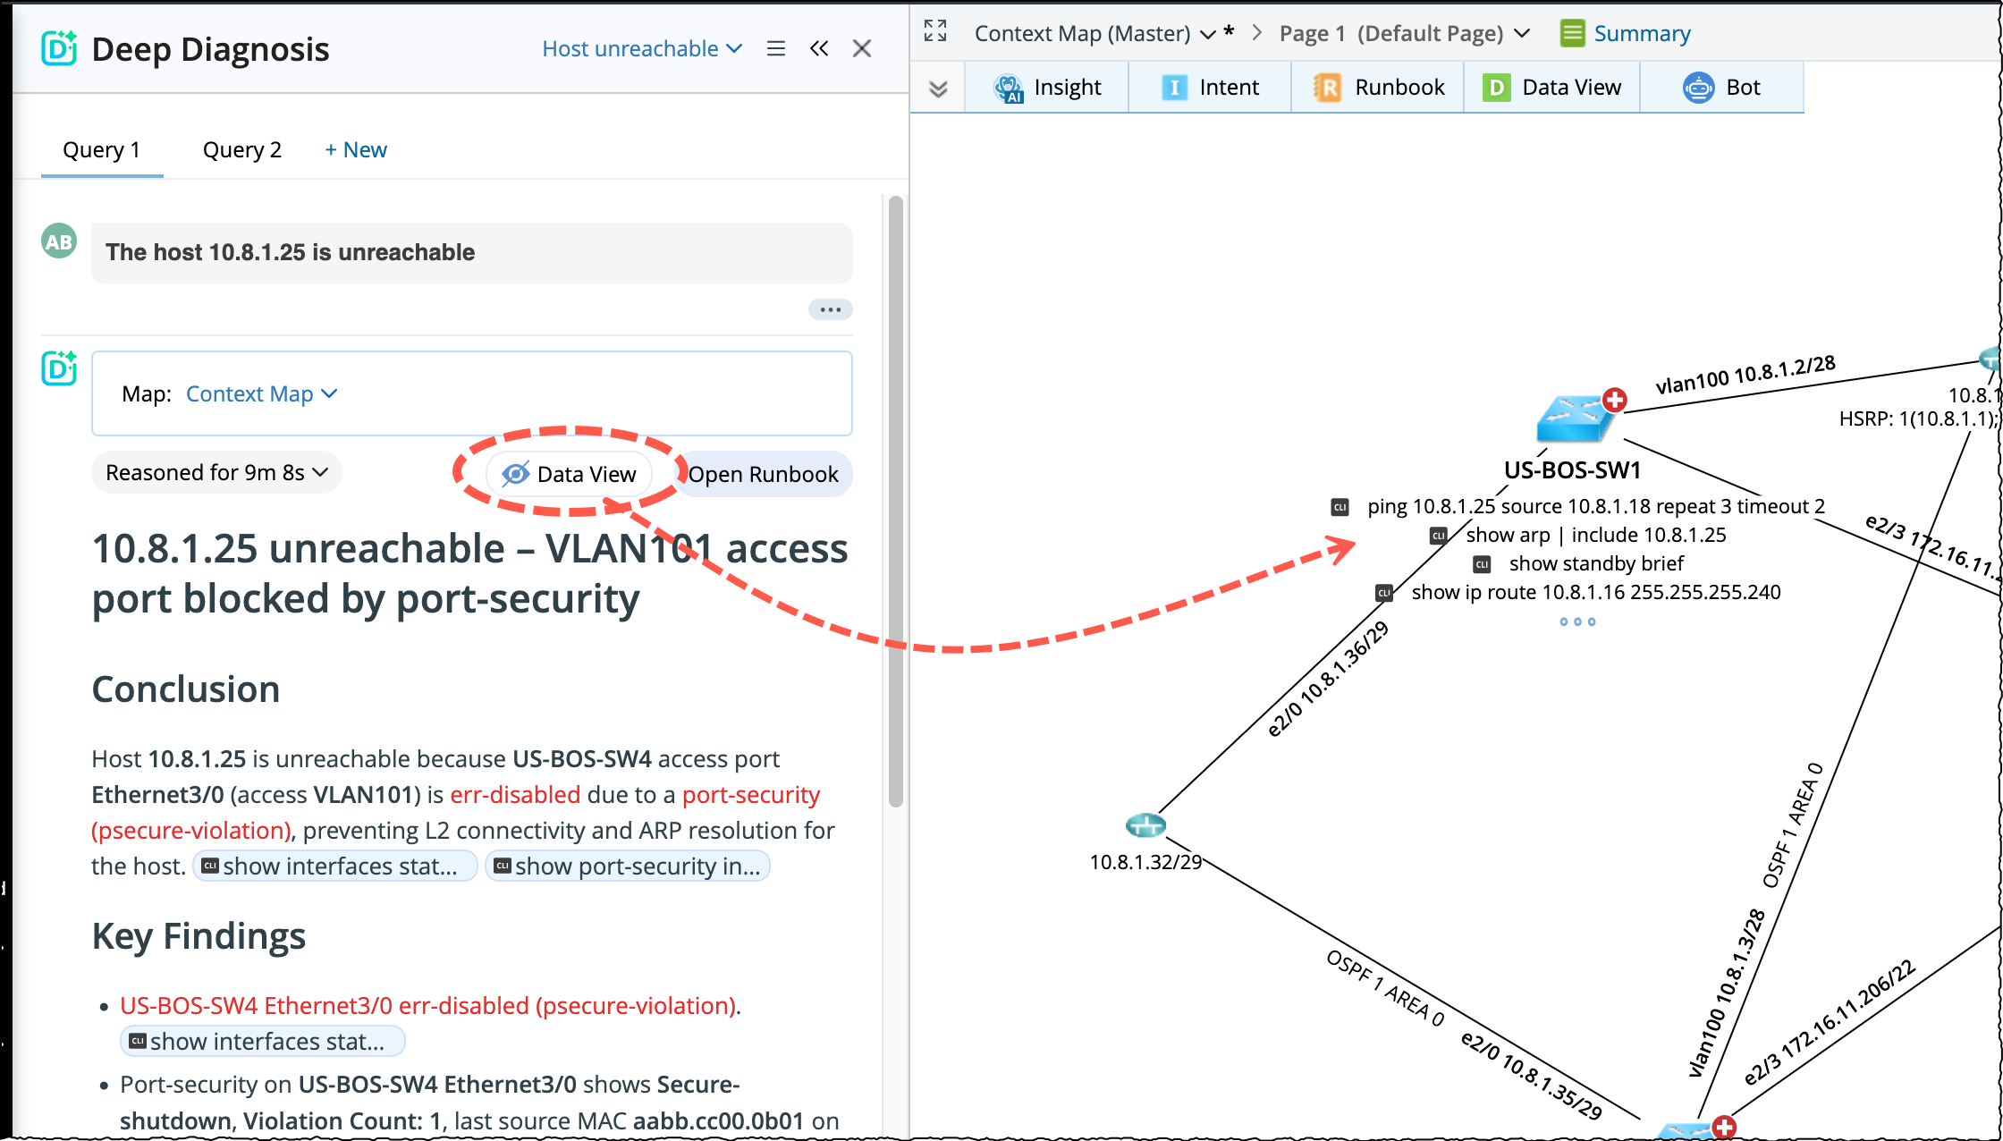
Task: Click the red plus badge on US-BOS-SW1
Action: [1615, 400]
